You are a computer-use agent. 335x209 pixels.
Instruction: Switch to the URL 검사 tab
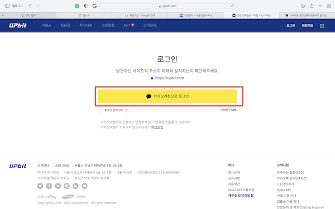(x=28, y=16)
